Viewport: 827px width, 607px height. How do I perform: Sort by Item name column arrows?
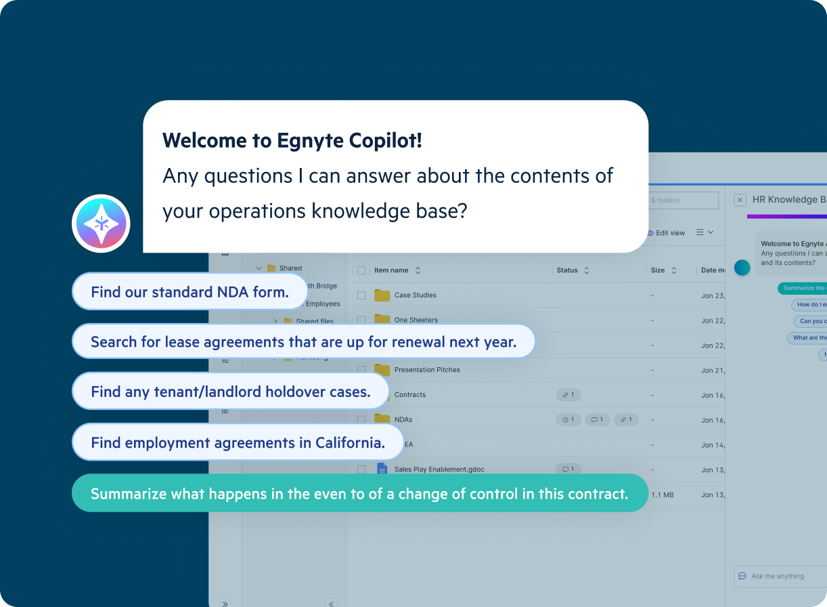pos(418,270)
